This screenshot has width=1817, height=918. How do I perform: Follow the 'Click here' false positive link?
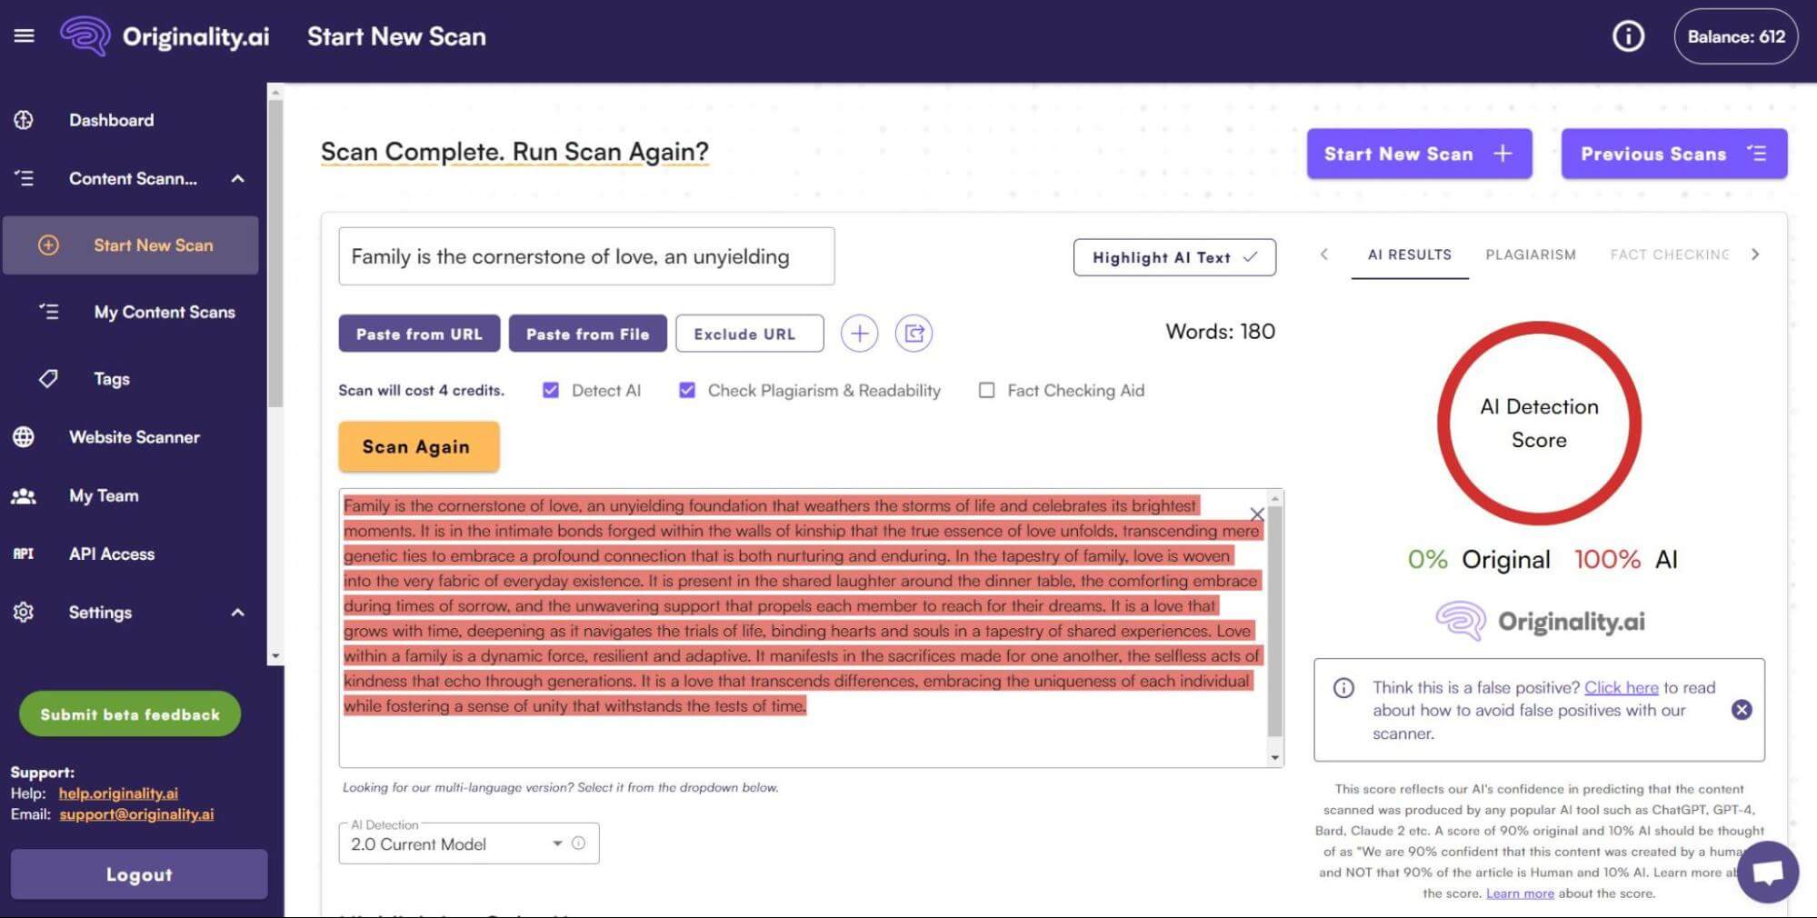click(1621, 687)
